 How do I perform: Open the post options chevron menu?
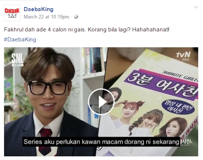pos(196,7)
